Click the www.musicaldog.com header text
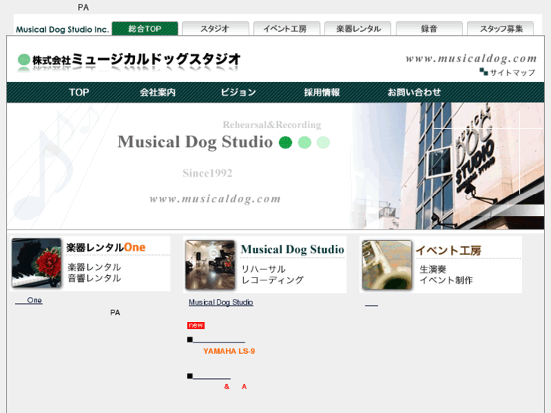 [x=471, y=58]
